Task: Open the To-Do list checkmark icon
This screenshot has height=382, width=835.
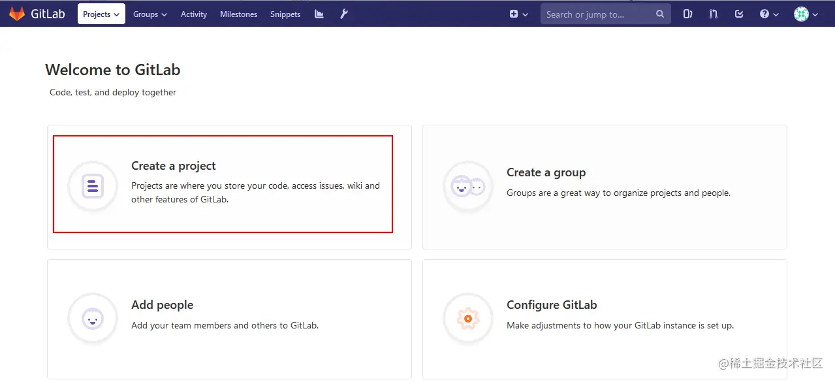Action: point(739,14)
